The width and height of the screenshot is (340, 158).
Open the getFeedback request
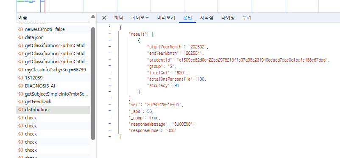pos(38,102)
